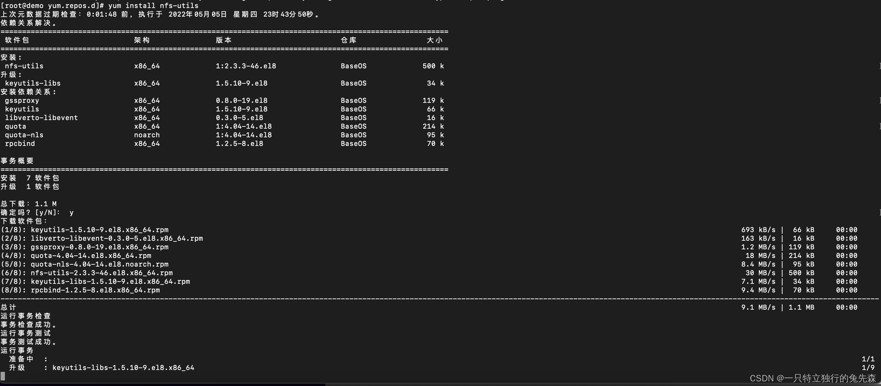Click the (8/8) rpcbind rpm download line
881x386 pixels.
tap(80, 290)
